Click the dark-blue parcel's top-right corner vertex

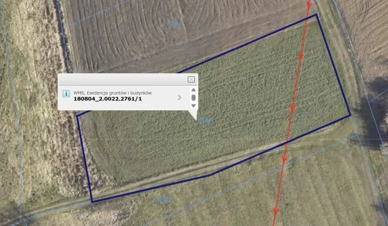point(316,15)
